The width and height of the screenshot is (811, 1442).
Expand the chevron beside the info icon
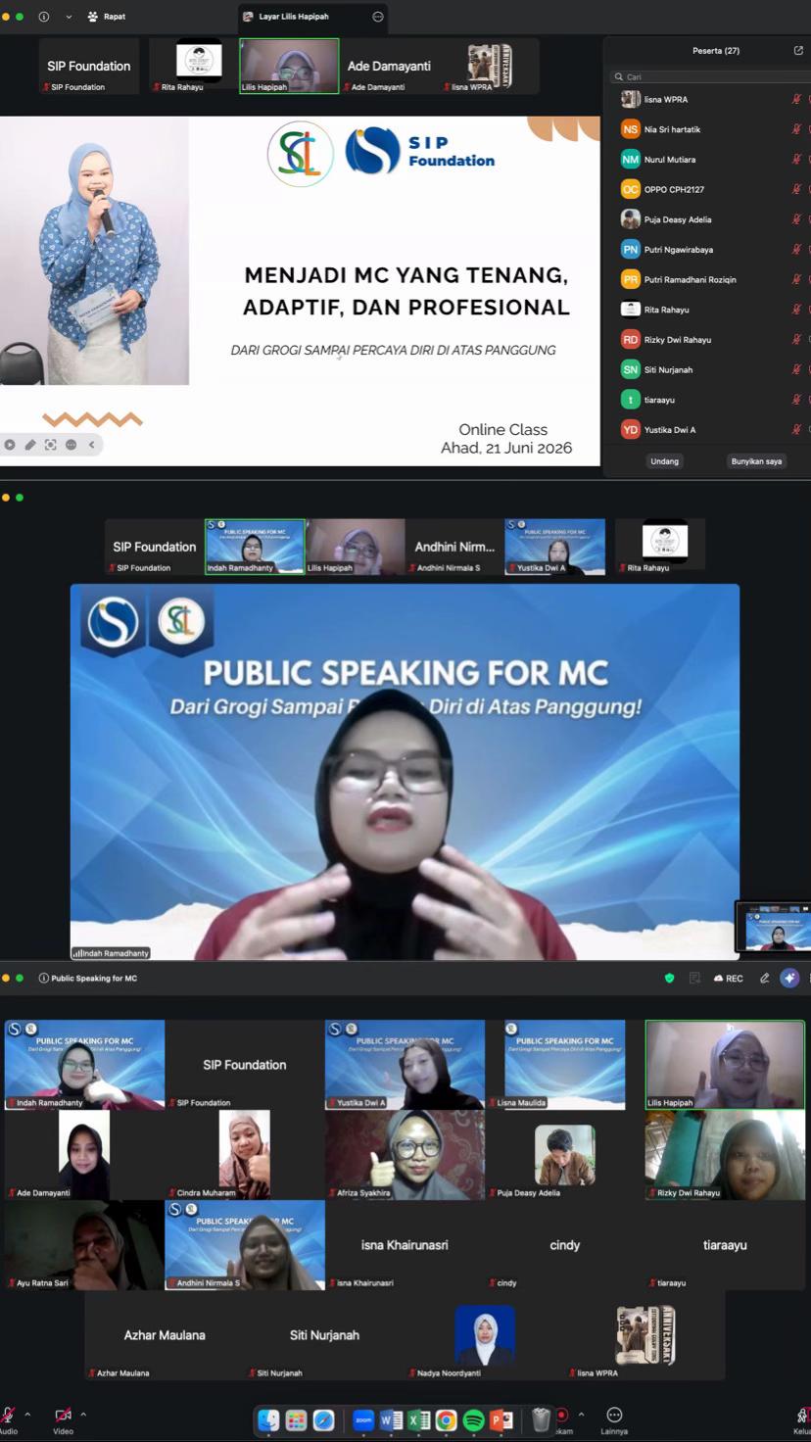point(69,17)
